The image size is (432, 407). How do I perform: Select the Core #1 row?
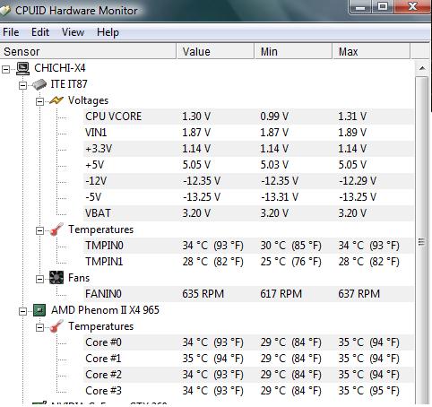tap(248, 359)
